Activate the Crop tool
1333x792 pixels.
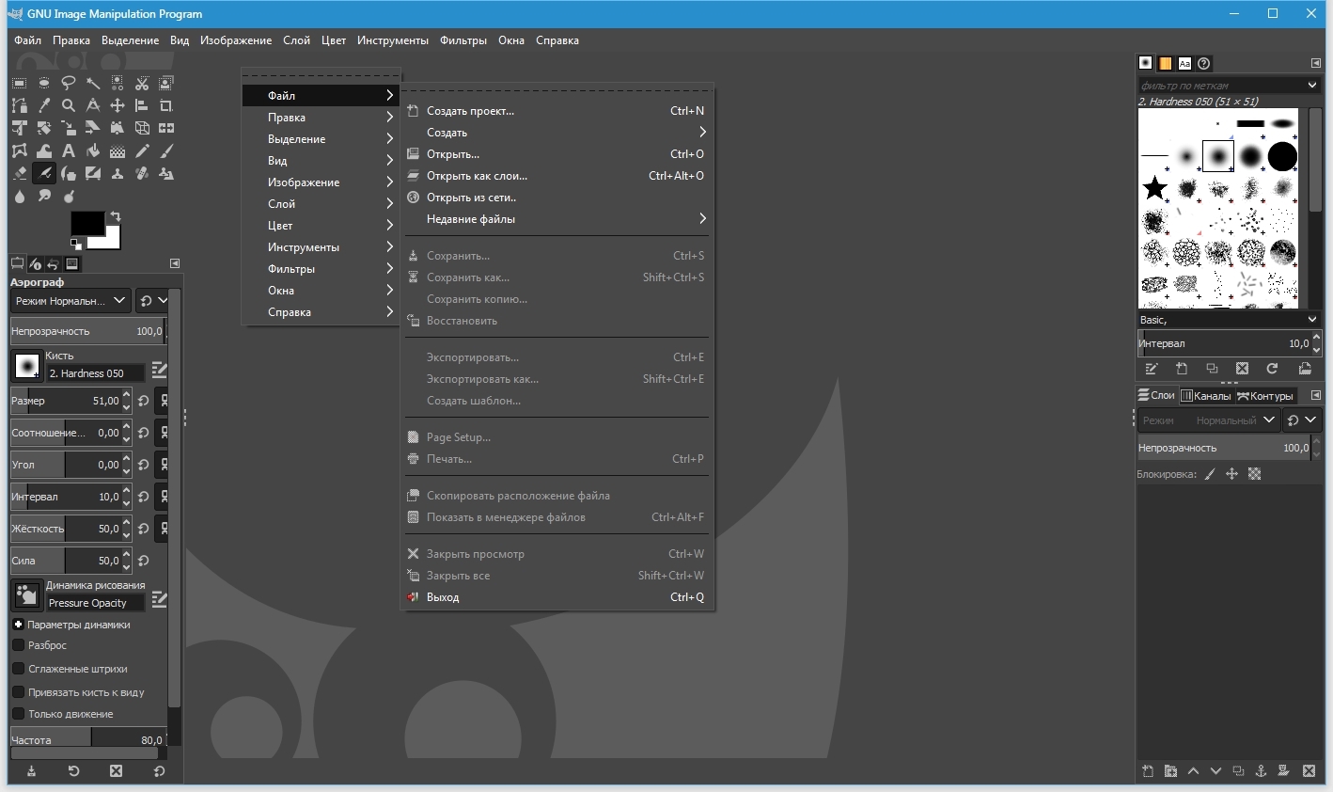coord(166,105)
